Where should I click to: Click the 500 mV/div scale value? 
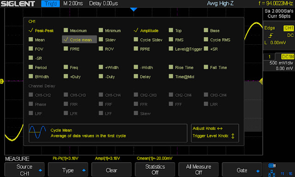[281, 63]
